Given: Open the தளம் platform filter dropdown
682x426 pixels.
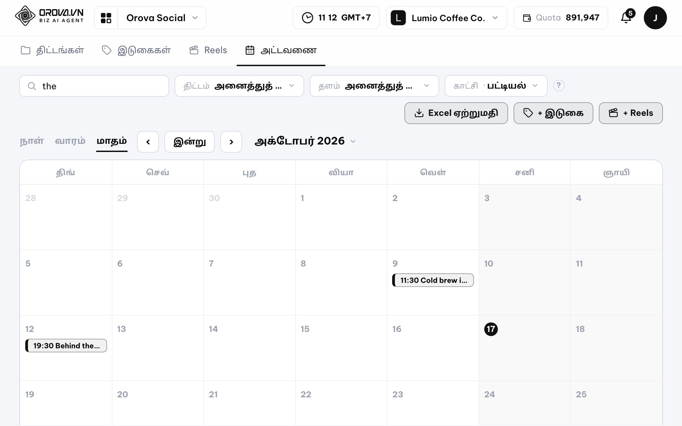Looking at the screenshot, I should pos(374,86).
